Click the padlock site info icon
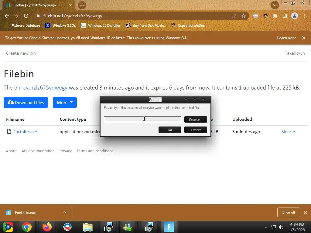This screenshot has height=233, width=311. tap(38, 16)
